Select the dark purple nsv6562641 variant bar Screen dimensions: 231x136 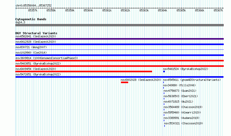click(x=119, y=39)
